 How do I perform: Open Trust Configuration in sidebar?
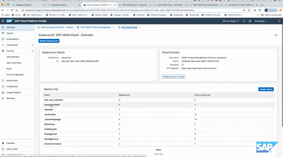point(15,75)
